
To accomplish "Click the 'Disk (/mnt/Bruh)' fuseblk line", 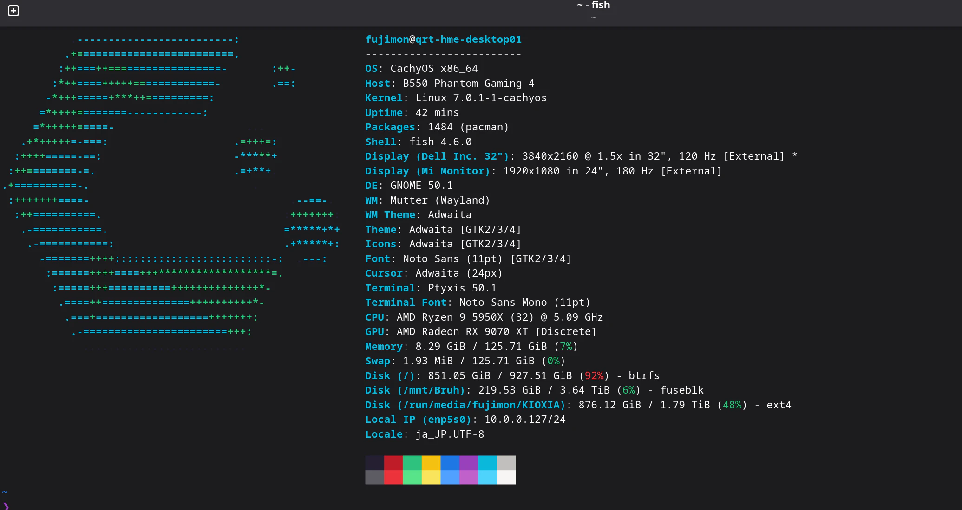I will pos(534,390).
